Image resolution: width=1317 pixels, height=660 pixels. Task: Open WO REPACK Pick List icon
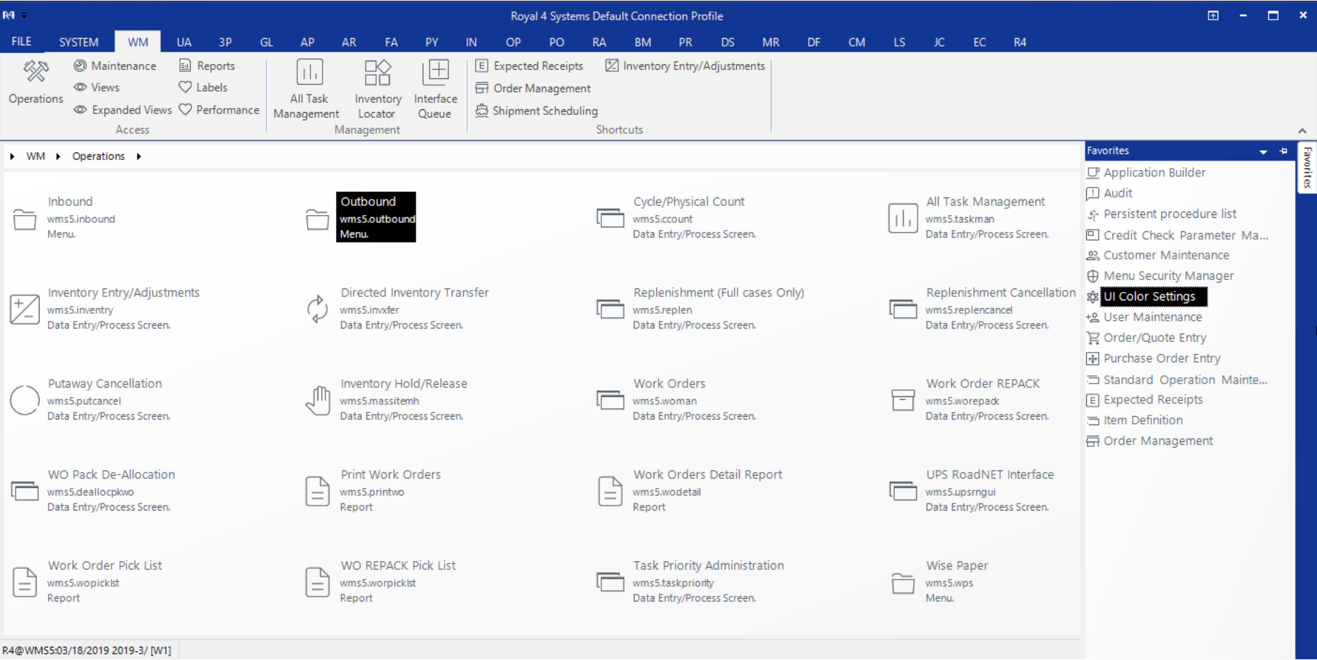pos(318,582)
